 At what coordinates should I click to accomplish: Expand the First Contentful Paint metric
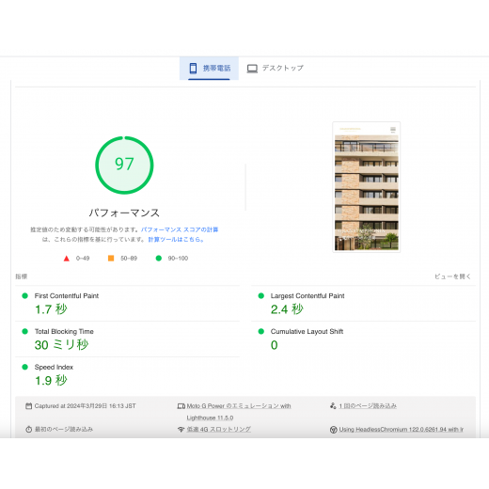pyautogui.click(x=127, y=303)
